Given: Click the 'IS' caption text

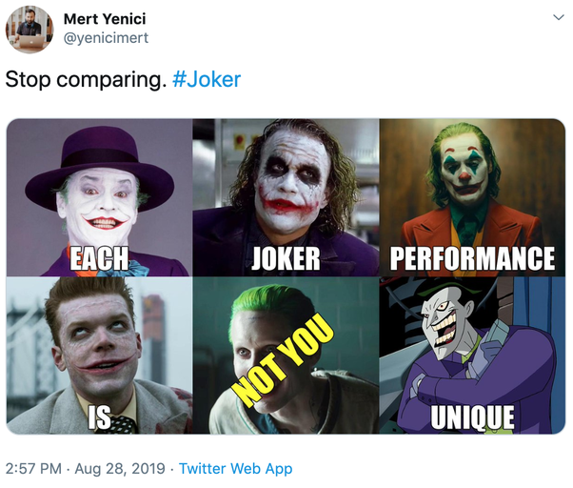Looking at the screenshot, I should [x=100, y=417].
